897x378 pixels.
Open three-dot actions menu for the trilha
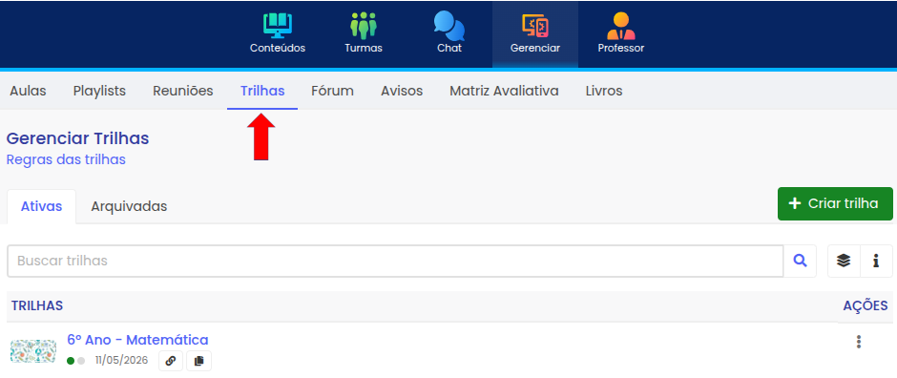[x=858, y=342]
